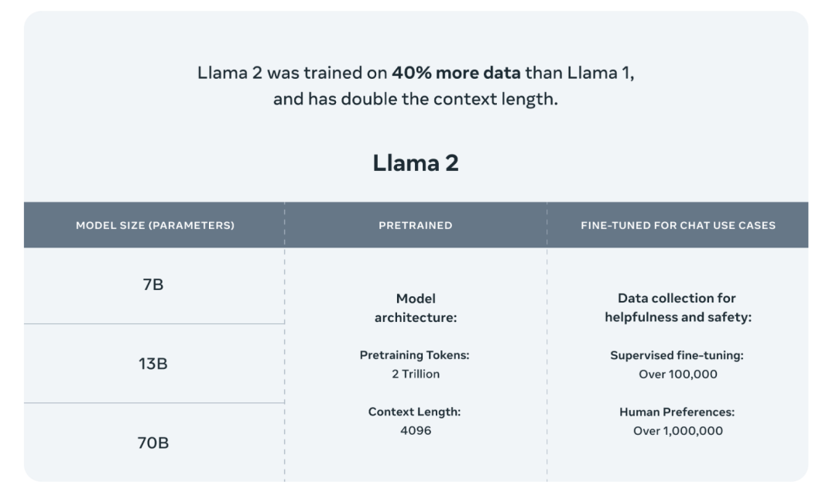Viewport: 836px width, 499px height.
Task: Select the "Supervised fine-tuning:" label
Action: [678, 355]
